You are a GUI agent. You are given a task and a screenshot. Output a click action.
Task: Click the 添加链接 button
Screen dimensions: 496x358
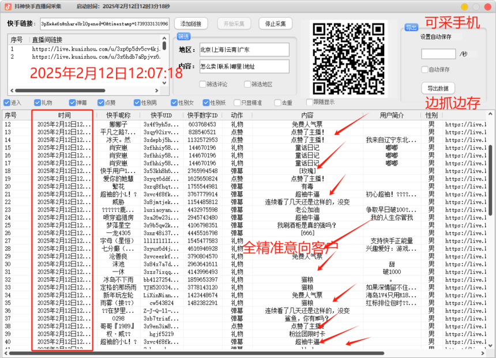pos(191,24)
